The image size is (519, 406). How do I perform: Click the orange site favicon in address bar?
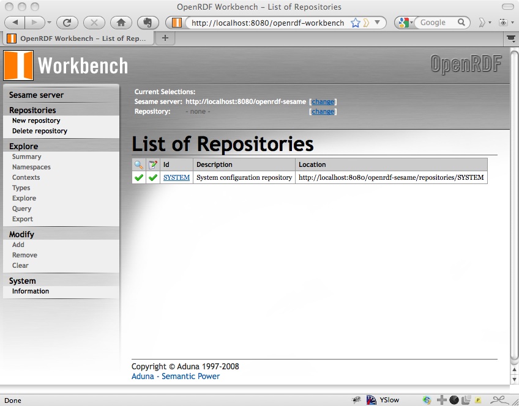[x=177, y=23]
